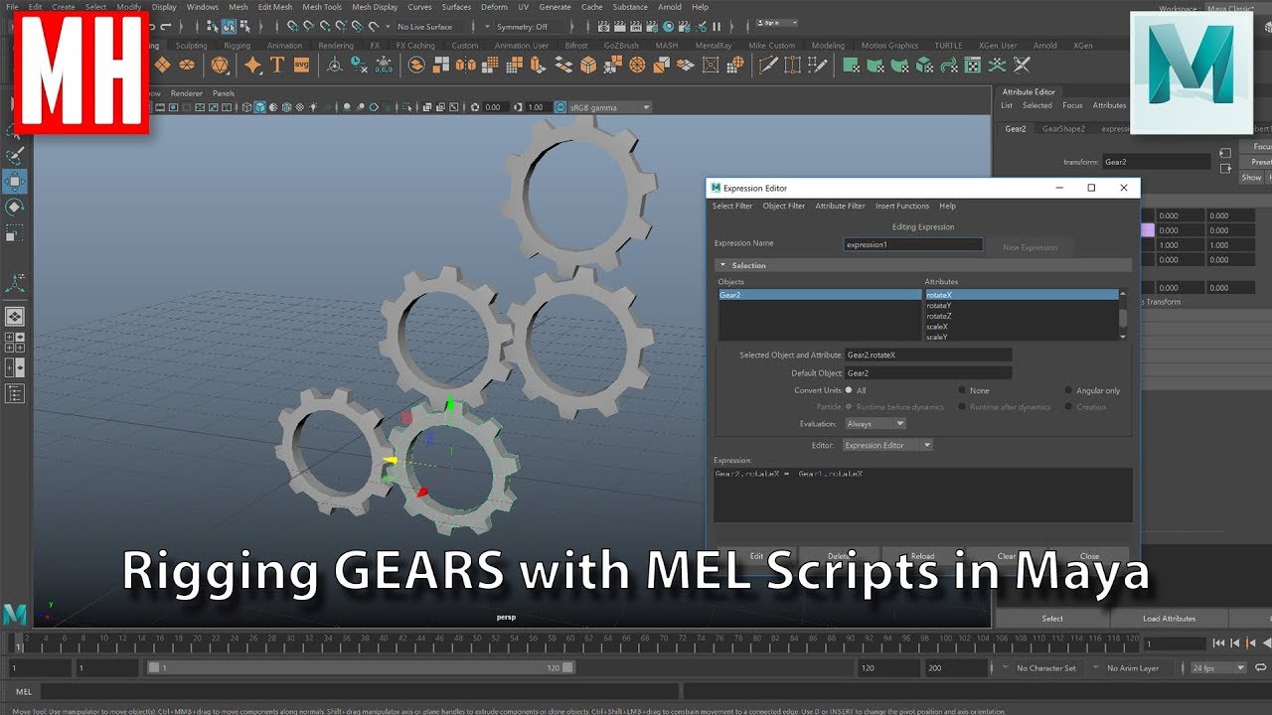Viewport: 1272px width, 715px height.
Task: Switch to single perspective layout icon
Action: (15, 317)
